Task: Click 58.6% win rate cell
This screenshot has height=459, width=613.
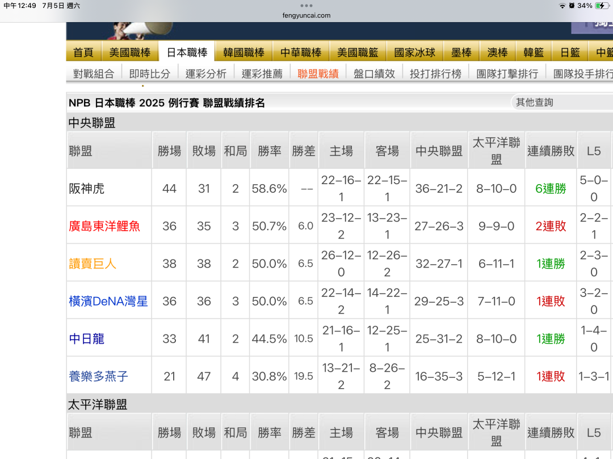Action: coord(270,189)
